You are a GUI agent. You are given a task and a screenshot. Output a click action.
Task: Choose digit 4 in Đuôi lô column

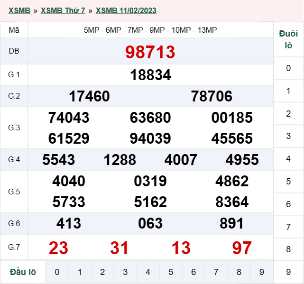click(288, 159)
